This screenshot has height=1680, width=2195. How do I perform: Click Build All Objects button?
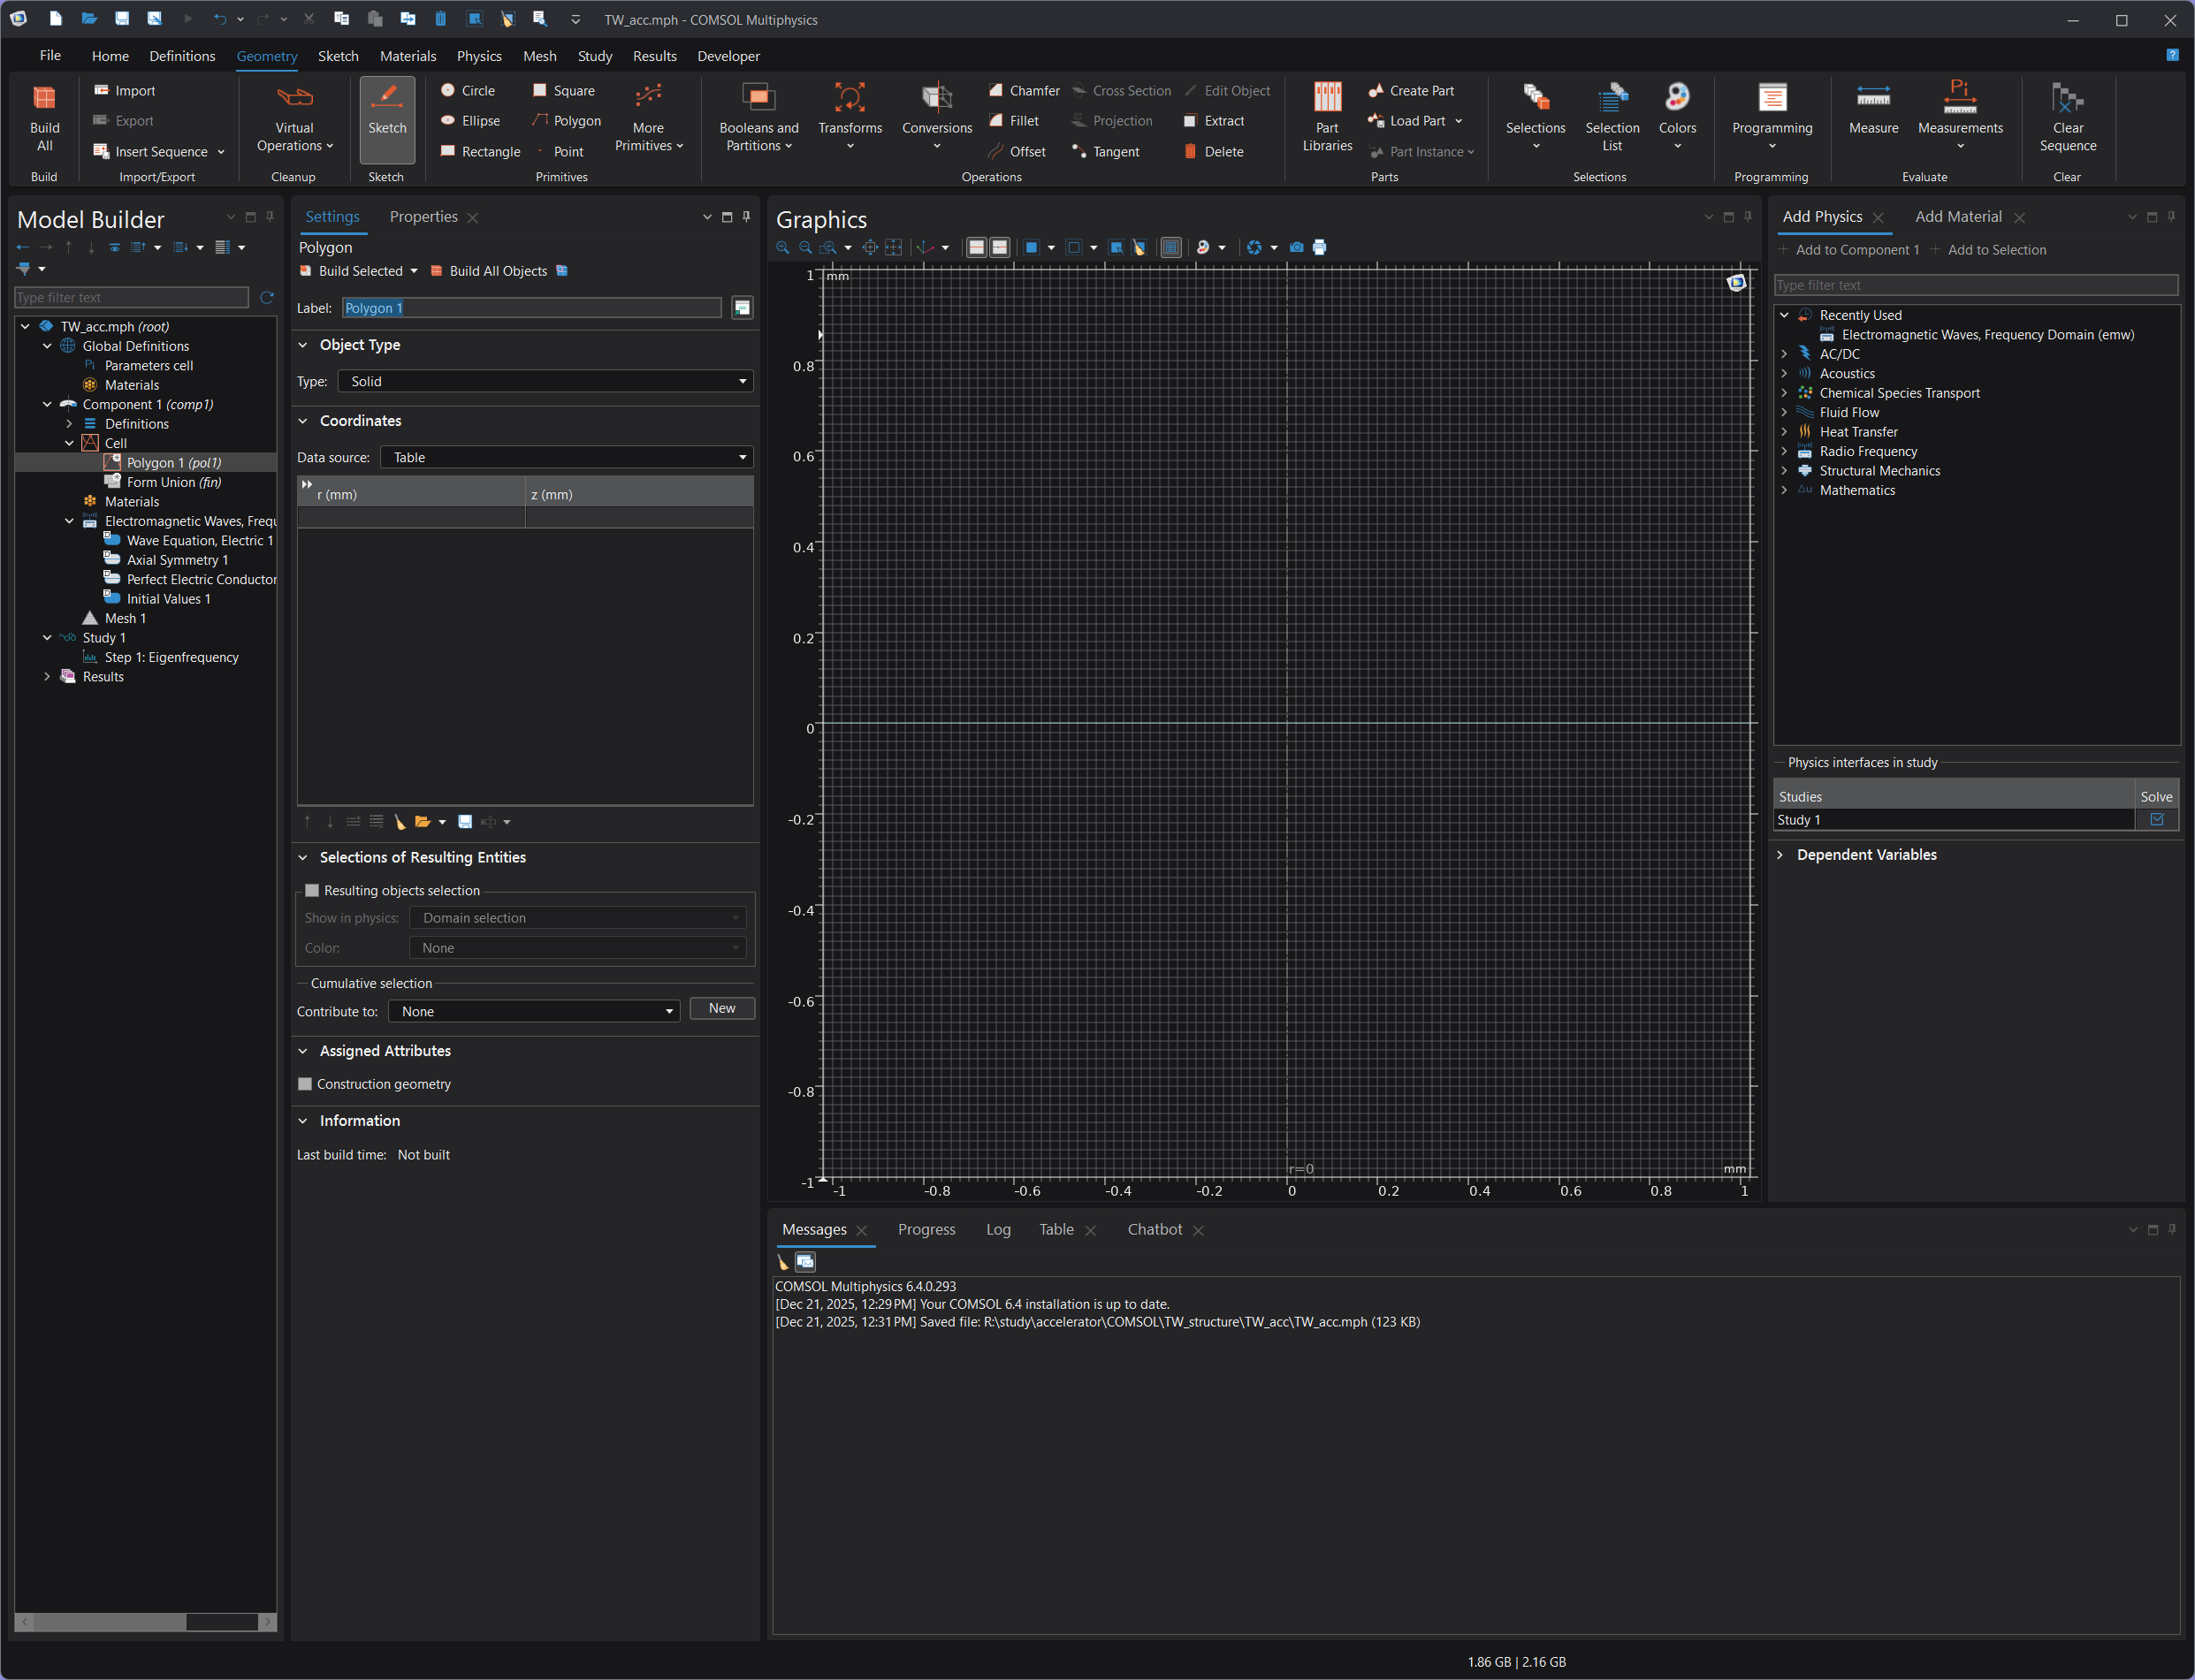488,271
